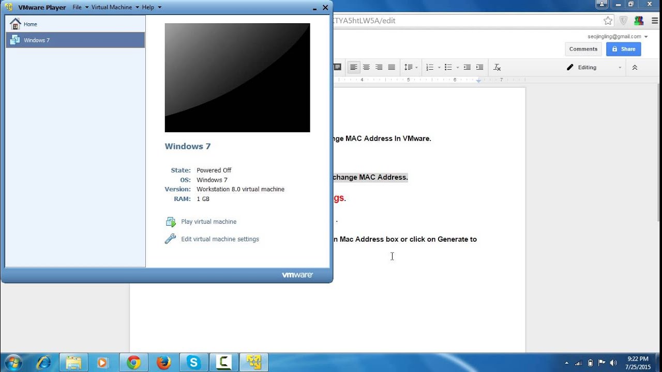Open numbered list options arrow

click(439, 68)
